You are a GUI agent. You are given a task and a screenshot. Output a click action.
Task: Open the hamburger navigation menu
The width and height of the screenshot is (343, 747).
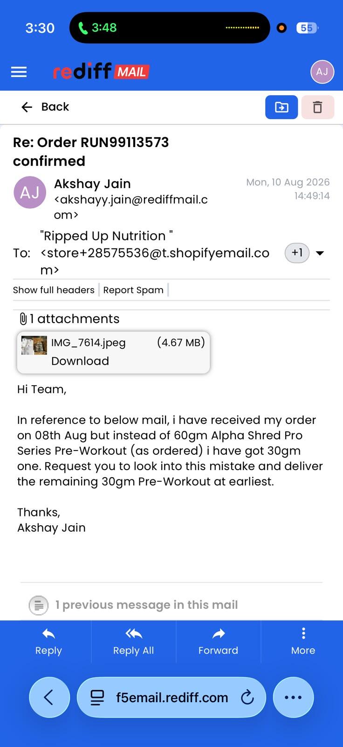pos(19,72)
